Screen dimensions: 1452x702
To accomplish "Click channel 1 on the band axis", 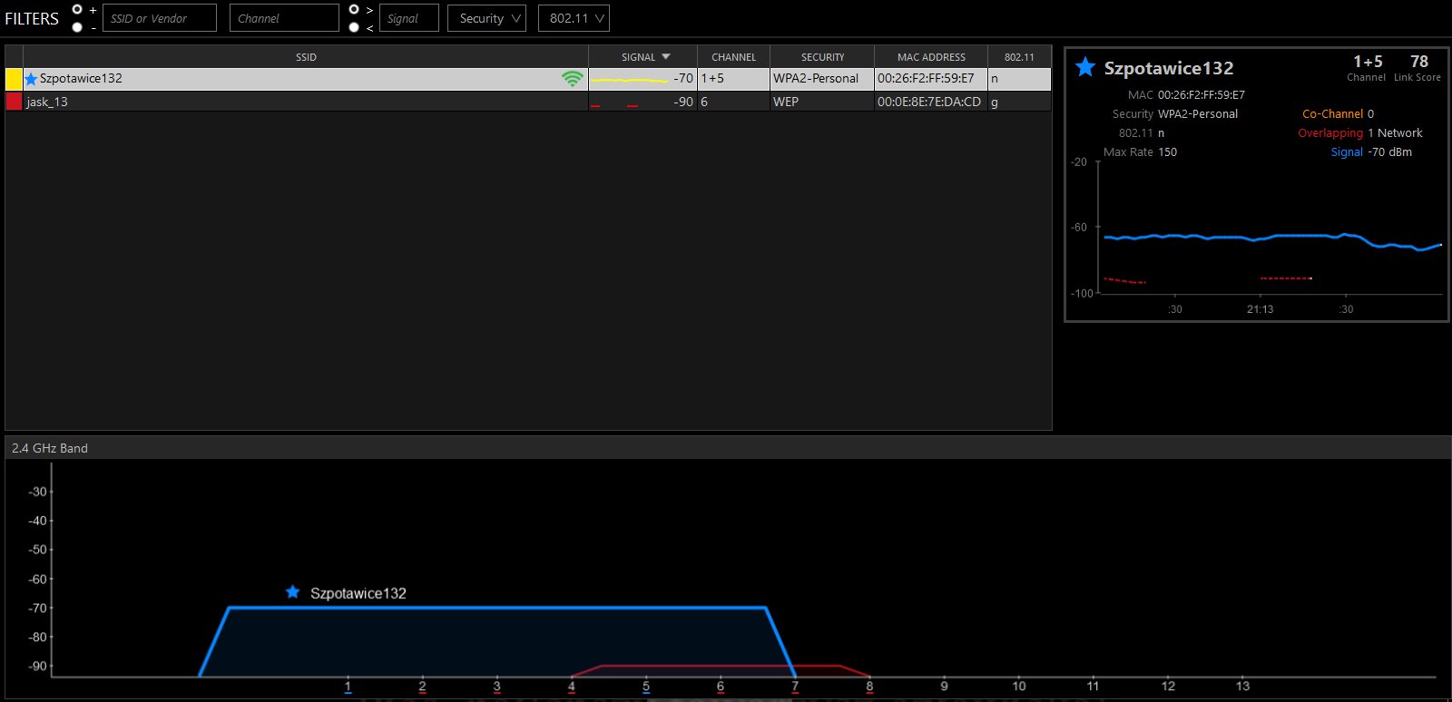I will pyautogui.click(x=348, y=687).
